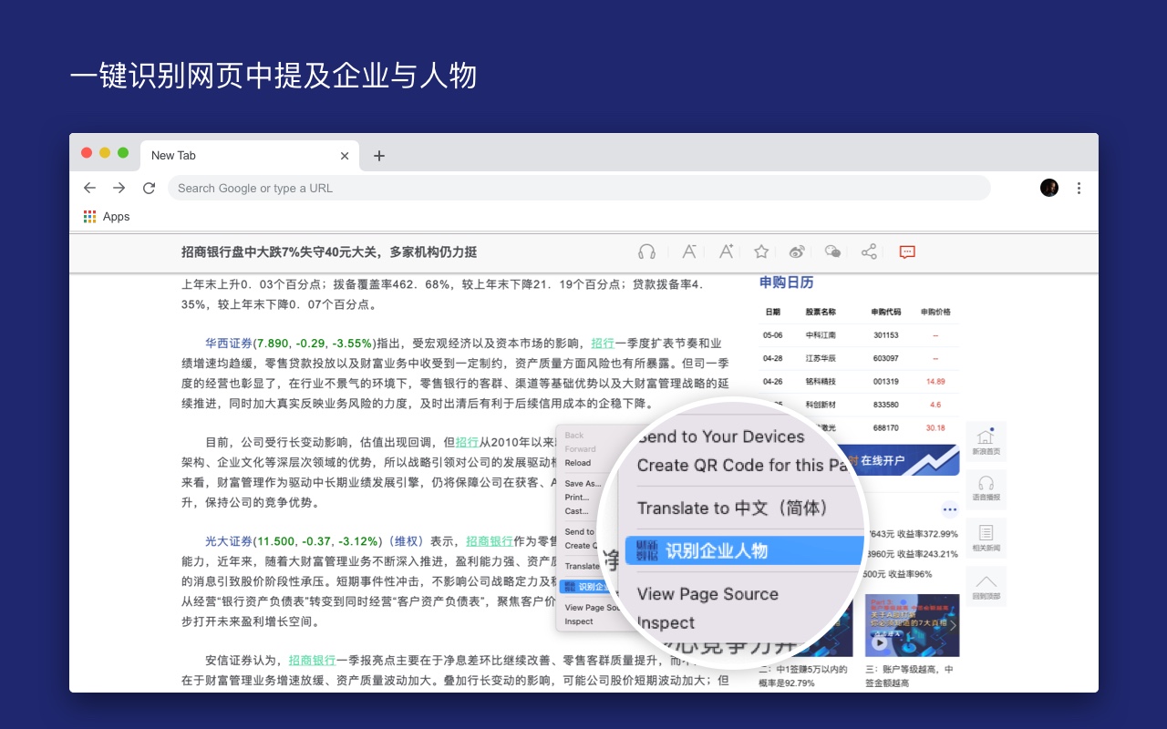Image resolution: width=1167 pixels, height=729 pixels.
Task: Share the article to Weibo
Action: pyautogui.click(x=797, y=252)
